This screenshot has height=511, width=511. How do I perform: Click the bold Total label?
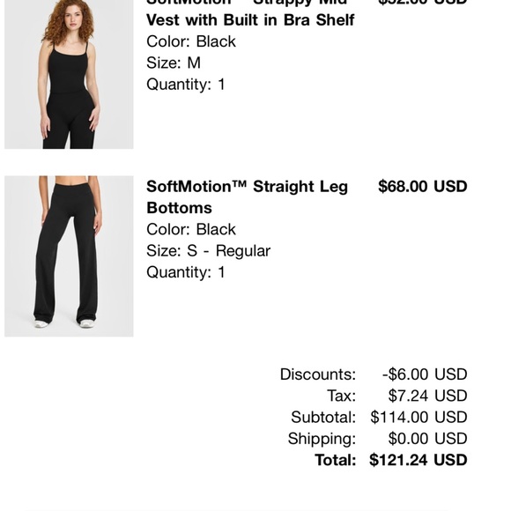click(336, 460)
